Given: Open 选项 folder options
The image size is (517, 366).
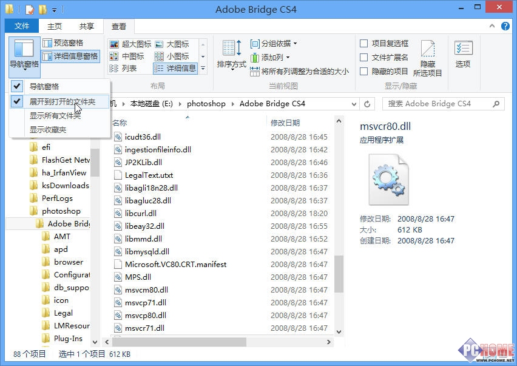Looking at the screenshot, I should pyautogui.click(x=463, y=54).
